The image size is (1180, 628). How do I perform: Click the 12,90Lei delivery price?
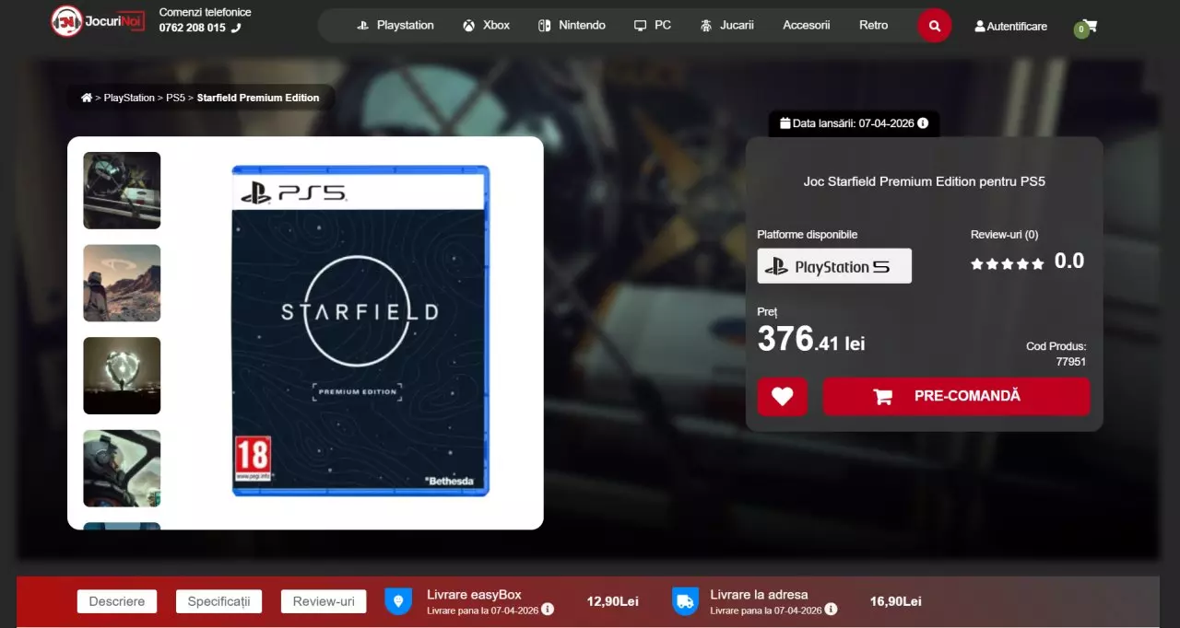click(613, 601)
